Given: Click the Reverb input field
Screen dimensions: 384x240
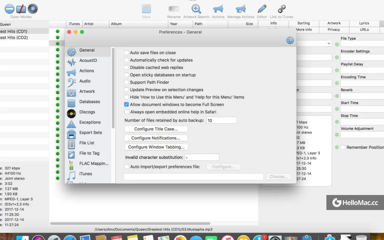Looking at the screenshot, I should point(362,96).
